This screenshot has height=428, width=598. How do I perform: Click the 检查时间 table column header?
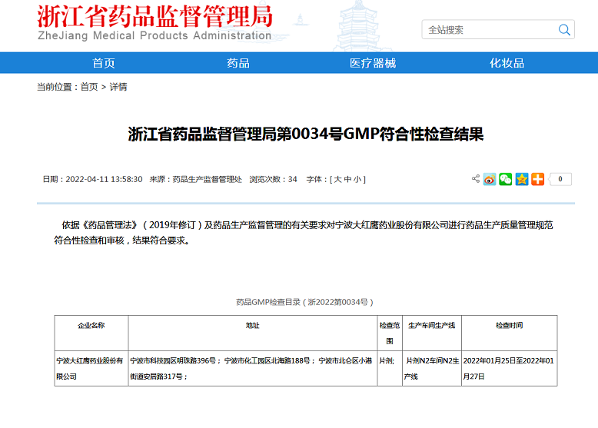click(509, 326)
